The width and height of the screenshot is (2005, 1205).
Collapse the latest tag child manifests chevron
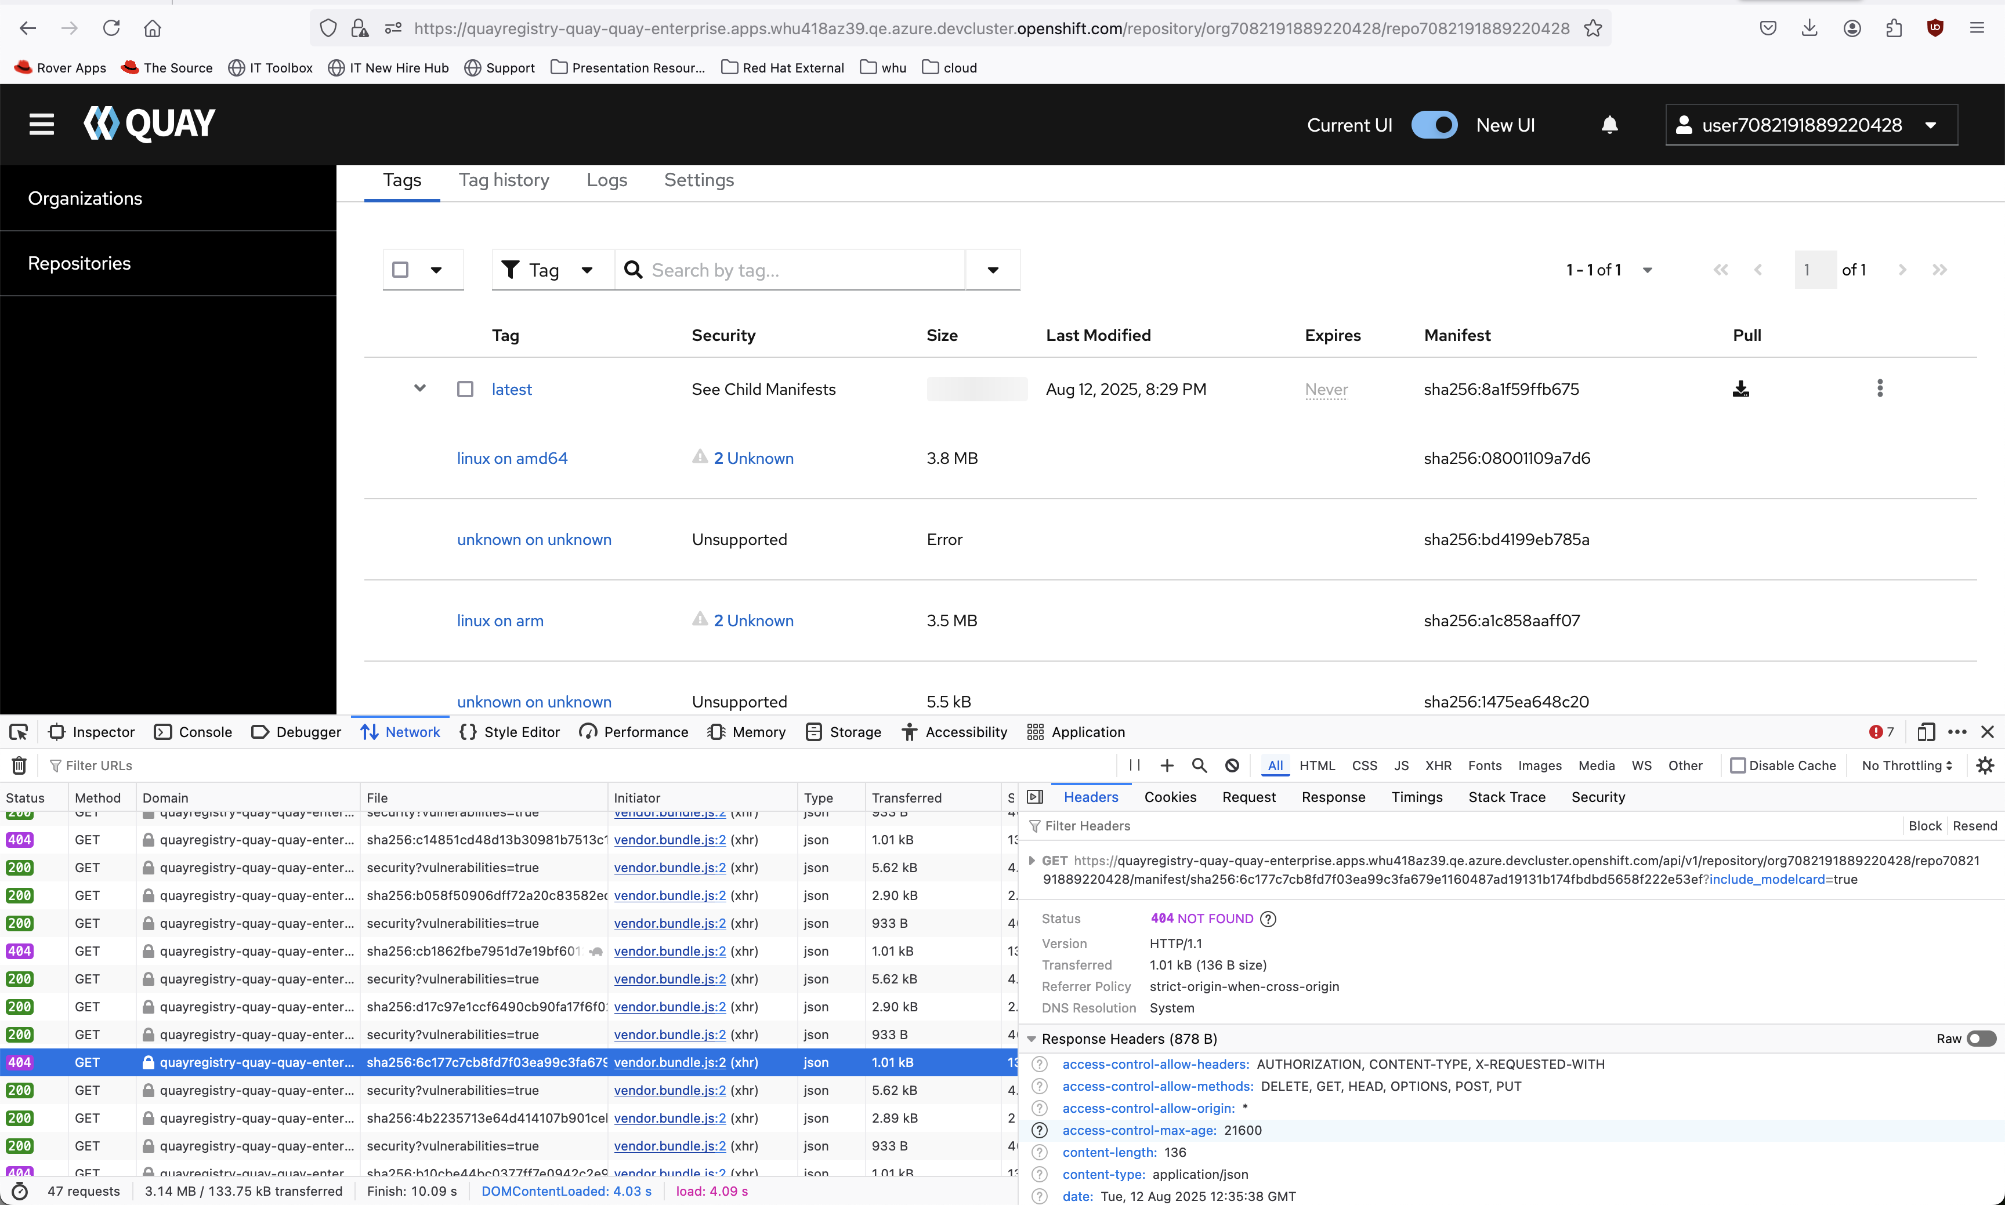coord(420,388)
